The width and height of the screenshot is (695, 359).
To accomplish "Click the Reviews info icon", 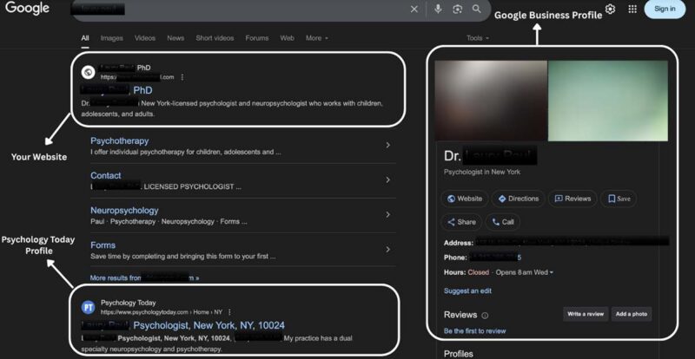I will (x=485, y=316).
